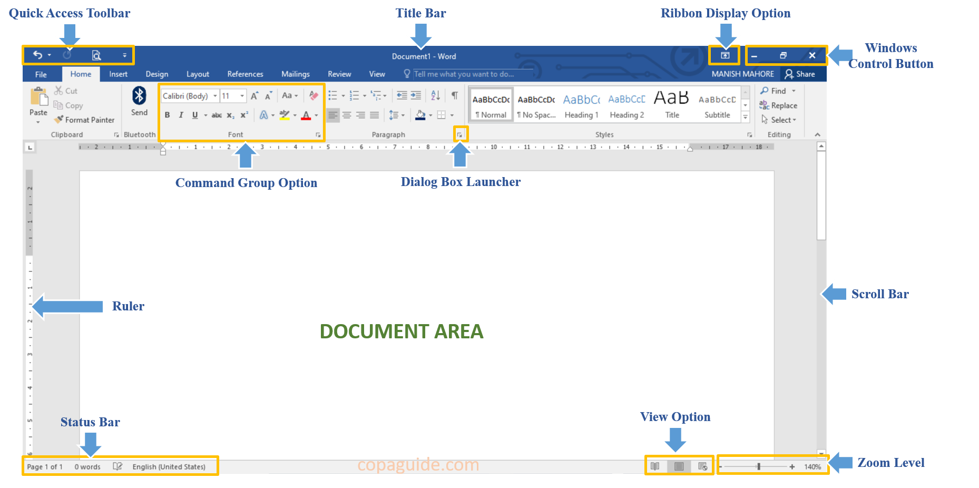Image resolution: width=979 pixels, height=488 pixels.
Task: Open the Review tab
Action: [339, 74]
